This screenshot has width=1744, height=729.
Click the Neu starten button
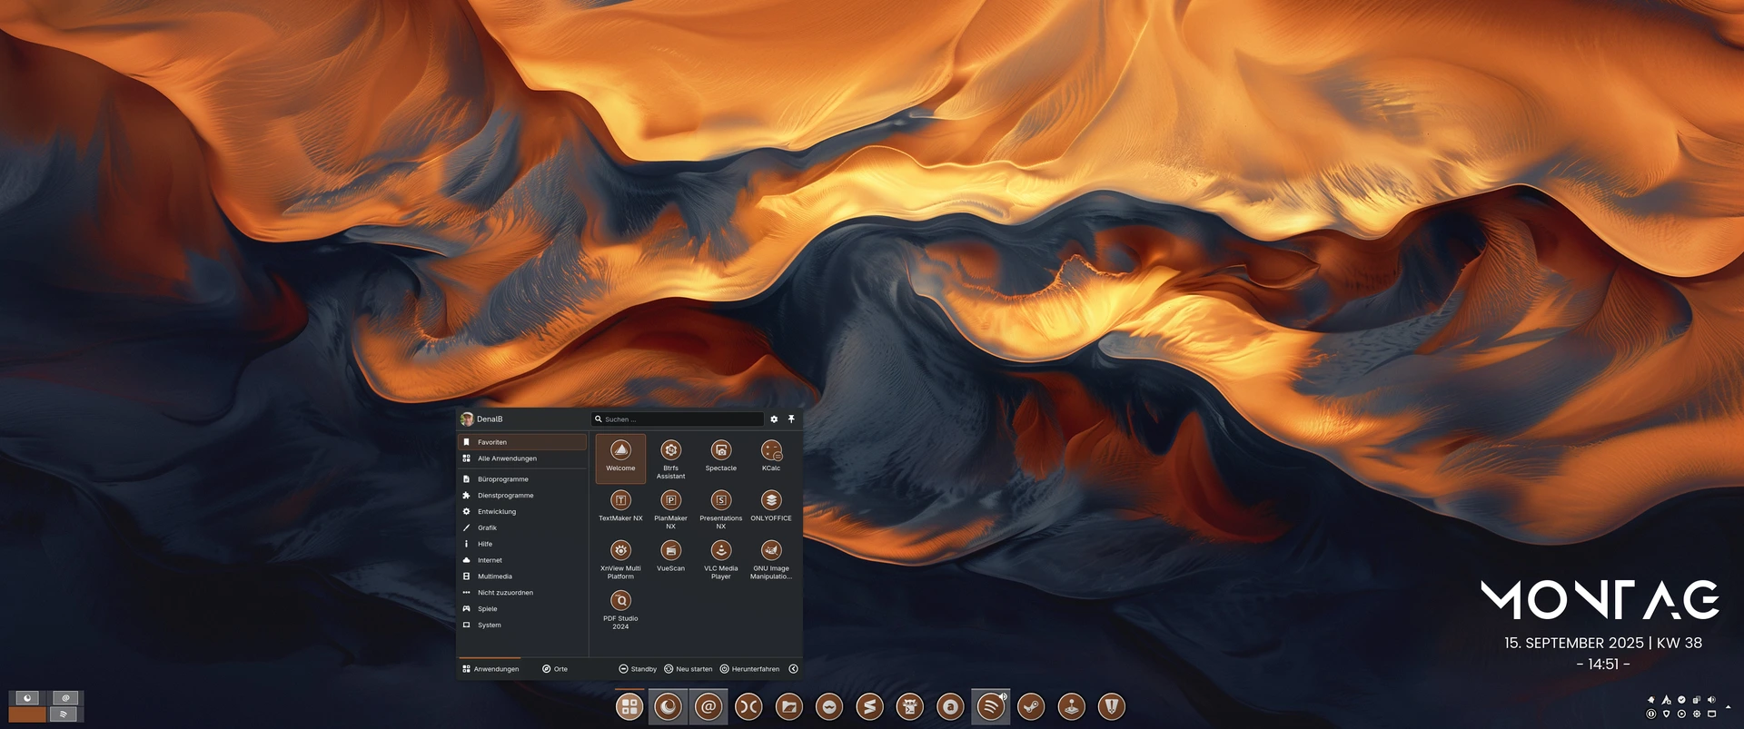click(689, 669)
